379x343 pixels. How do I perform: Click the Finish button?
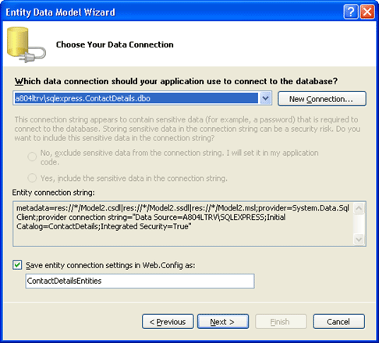(x=281, y=322)
